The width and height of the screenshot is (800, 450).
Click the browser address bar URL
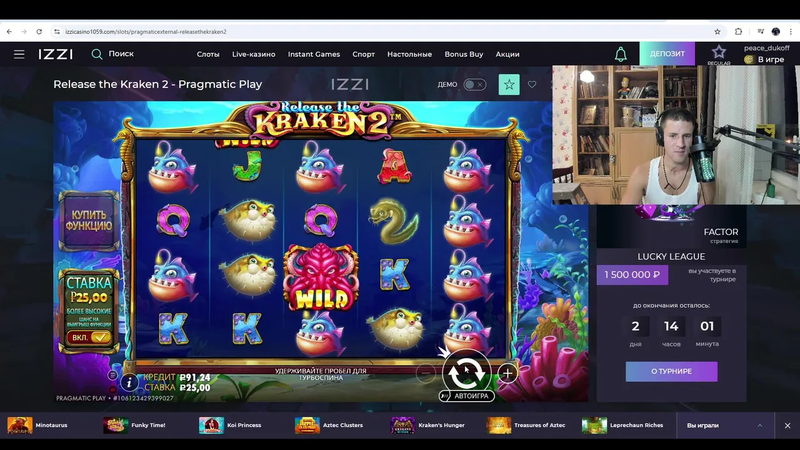(144, 31)
